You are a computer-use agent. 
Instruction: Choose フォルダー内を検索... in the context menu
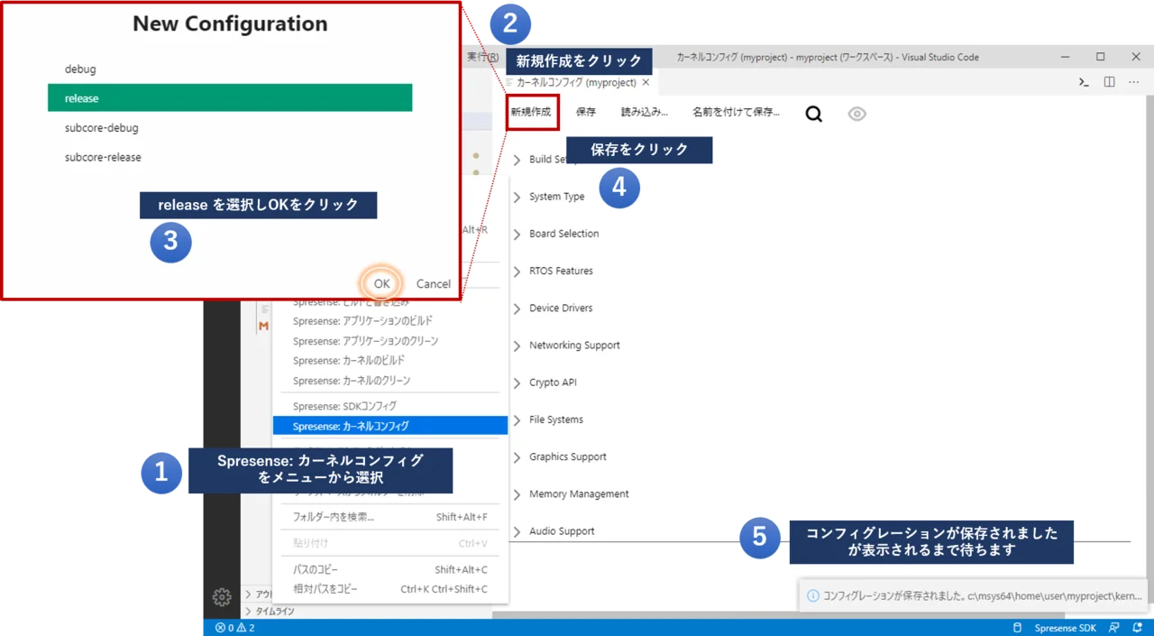(390, 517)
